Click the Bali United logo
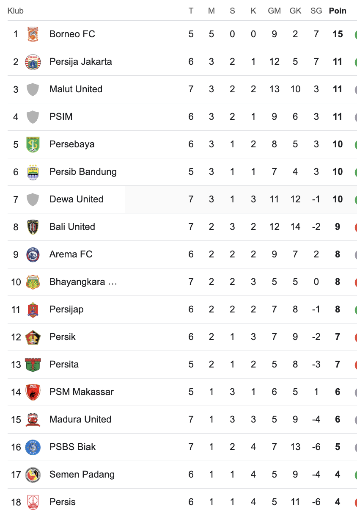 point(33,227)
